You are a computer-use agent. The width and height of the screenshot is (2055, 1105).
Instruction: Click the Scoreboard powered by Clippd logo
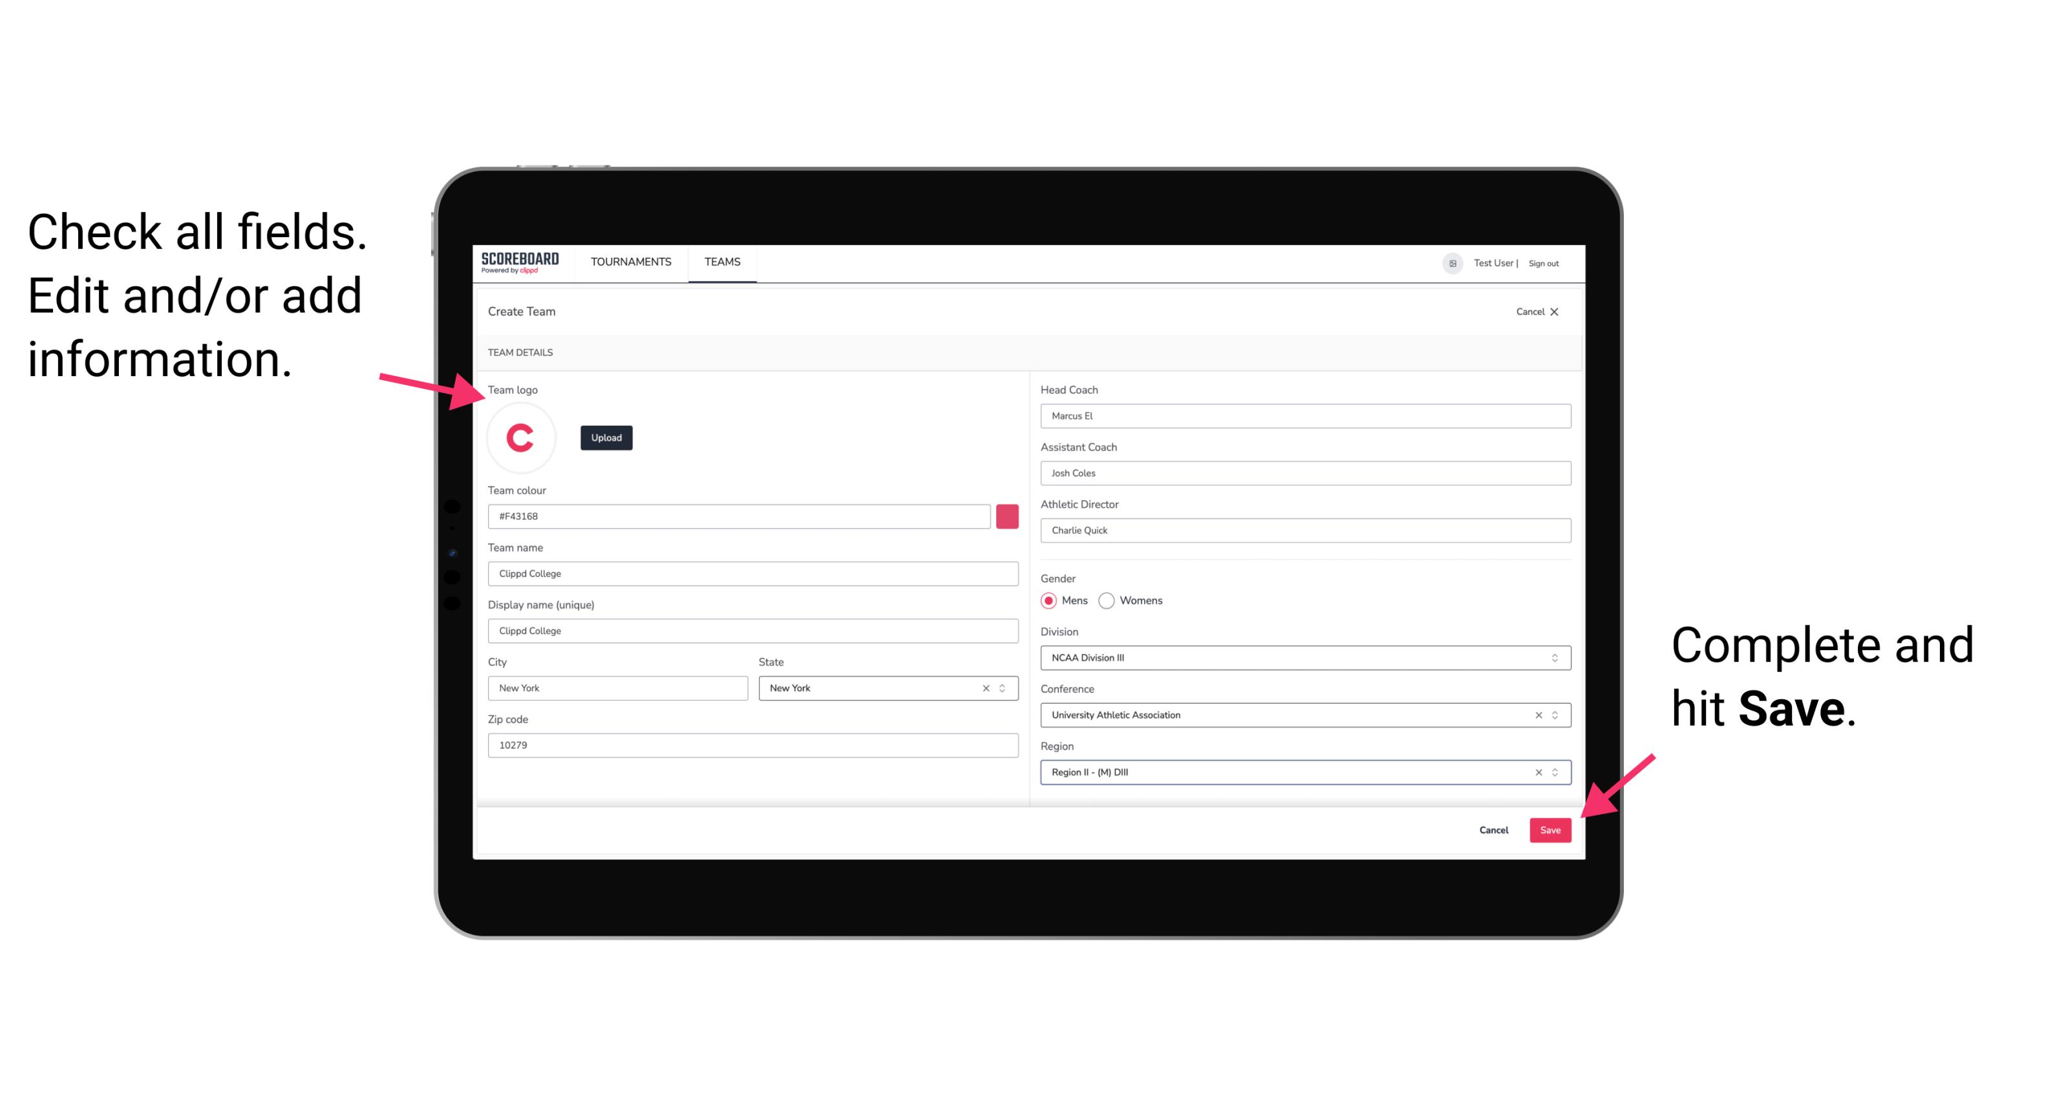(520, 262)
